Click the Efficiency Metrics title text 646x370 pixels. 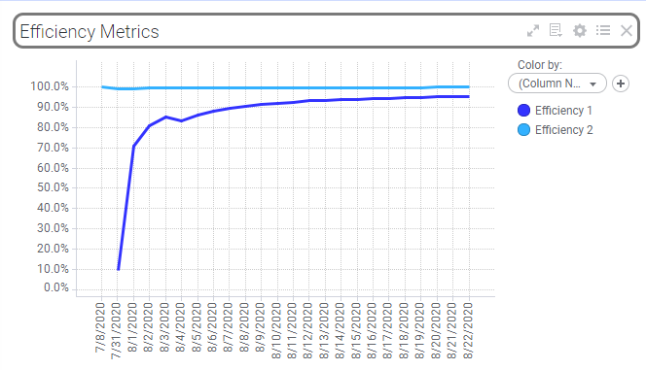tap(90, 32)
